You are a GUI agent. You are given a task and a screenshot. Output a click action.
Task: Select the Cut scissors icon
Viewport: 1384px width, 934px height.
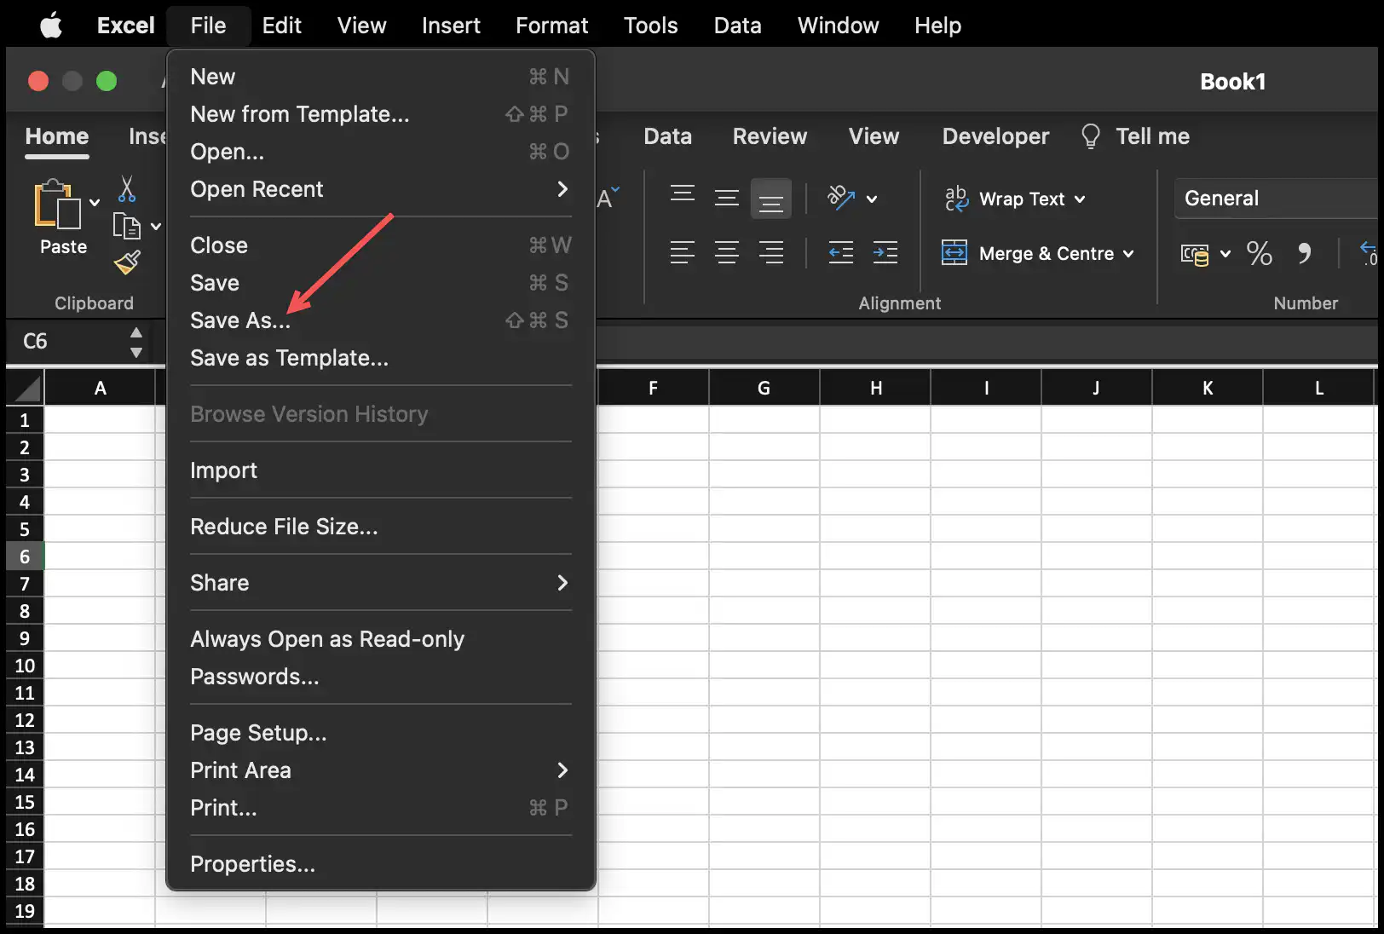click(x=127, y=188)
